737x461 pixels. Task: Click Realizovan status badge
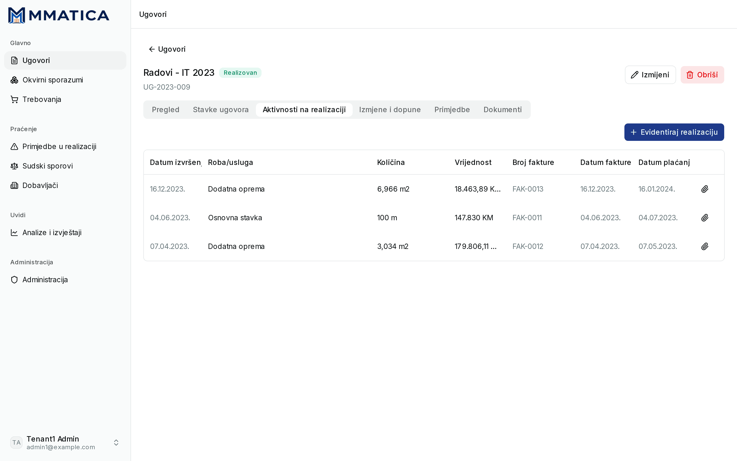tap(240, 72)
